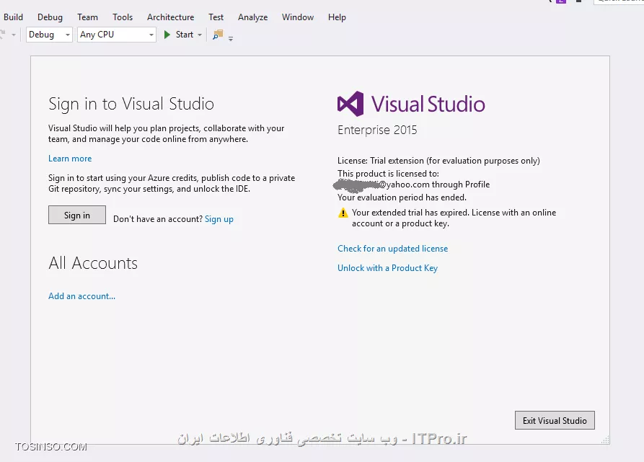Open the Architecture menu
This screenshot has height=462, width=644.
tap(170, 17)
